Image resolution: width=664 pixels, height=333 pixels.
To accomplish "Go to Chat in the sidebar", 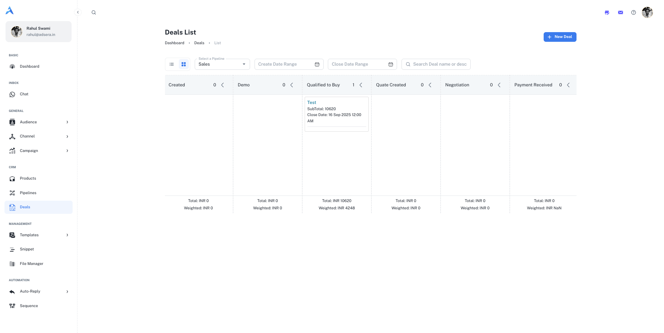I will click(24, 94).
